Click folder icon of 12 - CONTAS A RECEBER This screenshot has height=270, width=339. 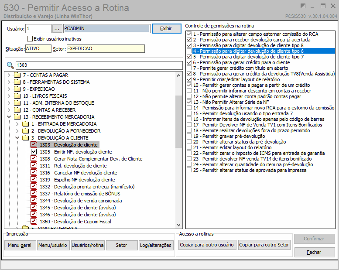[x=17, y=110]
